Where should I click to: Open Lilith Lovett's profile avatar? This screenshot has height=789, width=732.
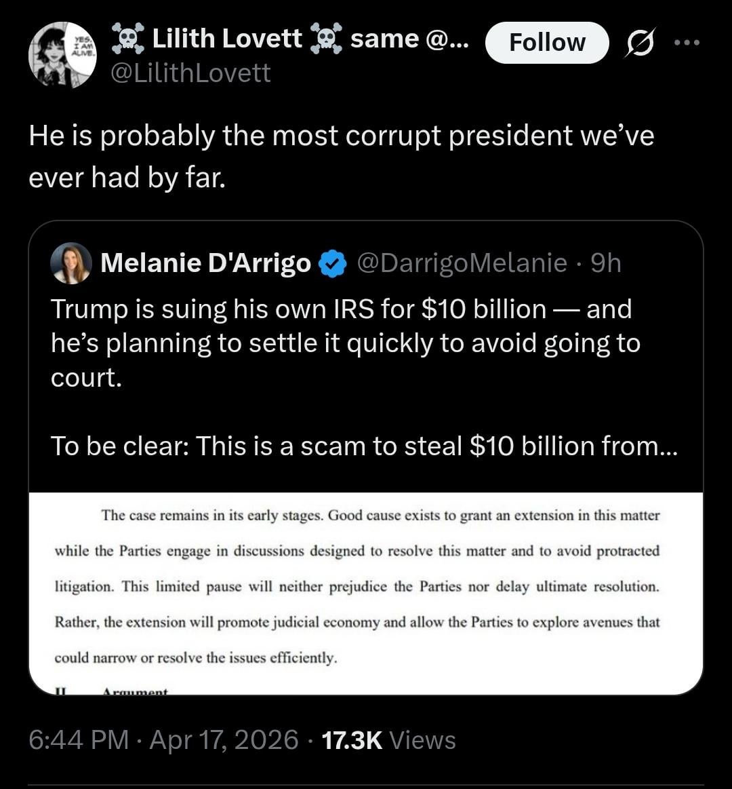(x=63, y=56)
